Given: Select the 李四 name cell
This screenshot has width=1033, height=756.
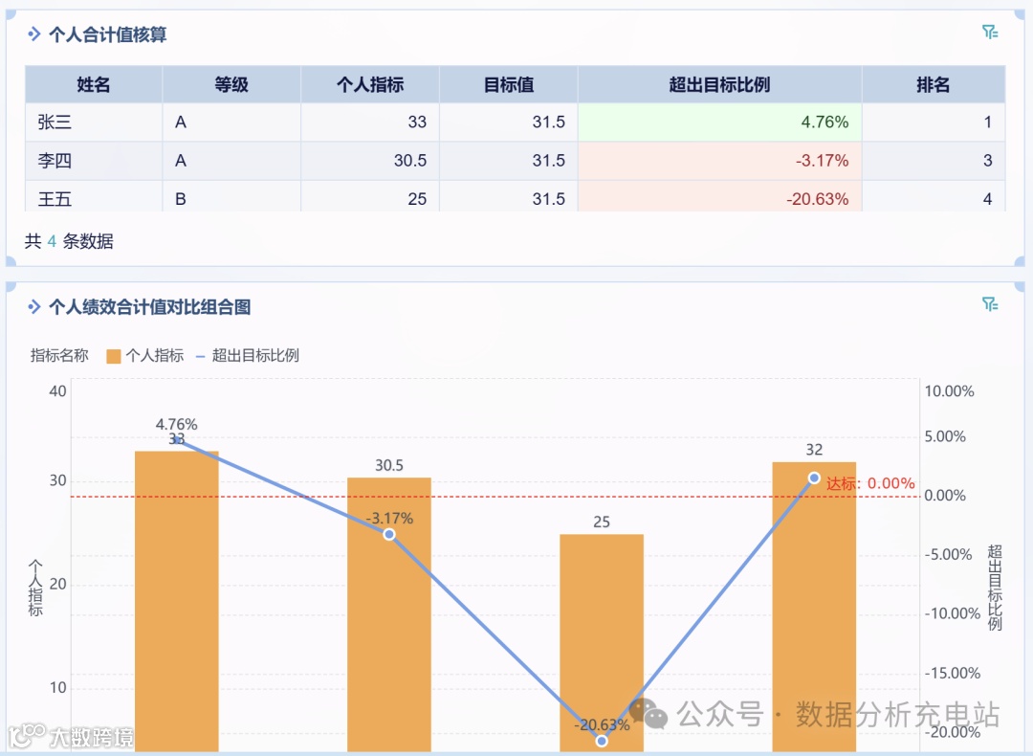Looking at the screenshot, I should (x=94, y=160).
